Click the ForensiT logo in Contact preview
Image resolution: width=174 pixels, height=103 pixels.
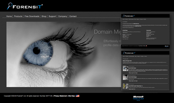pyautogui.click(x=129, y=16)
